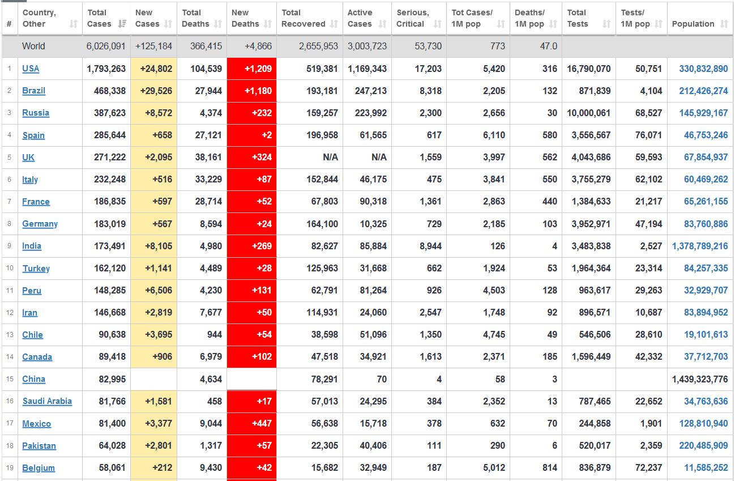
Task: Click sort arrows in Total Deaths header
Action: pos(218,24)
